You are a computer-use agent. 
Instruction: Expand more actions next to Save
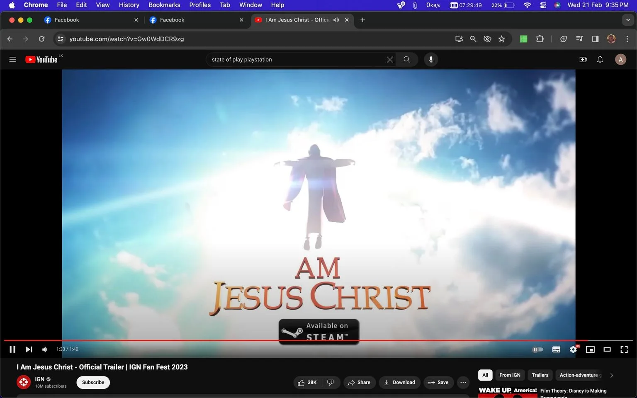(463, 382)
